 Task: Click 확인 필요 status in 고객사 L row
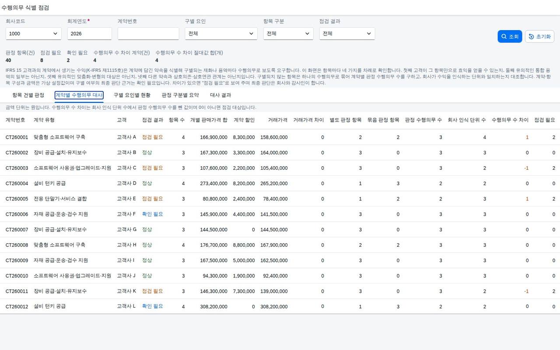[153, 306]
